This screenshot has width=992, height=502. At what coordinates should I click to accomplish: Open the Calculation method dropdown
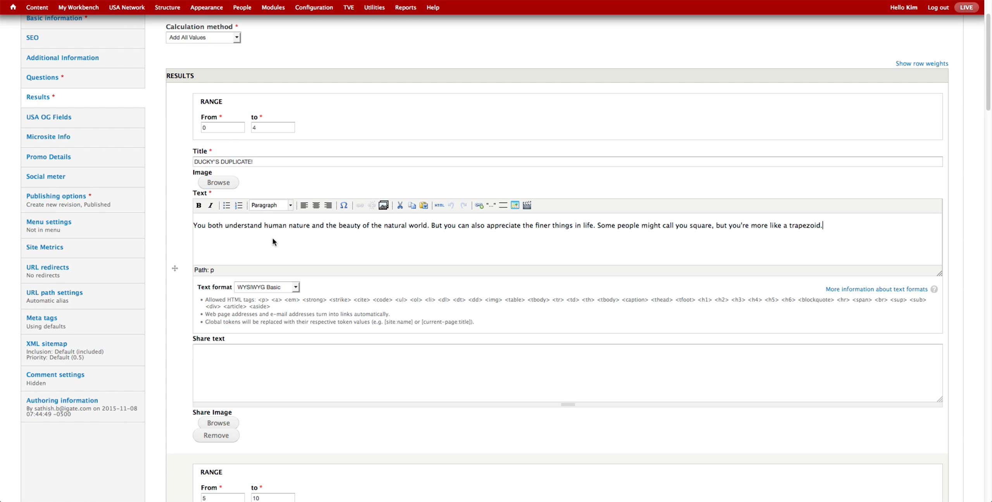tap(203, 38)
